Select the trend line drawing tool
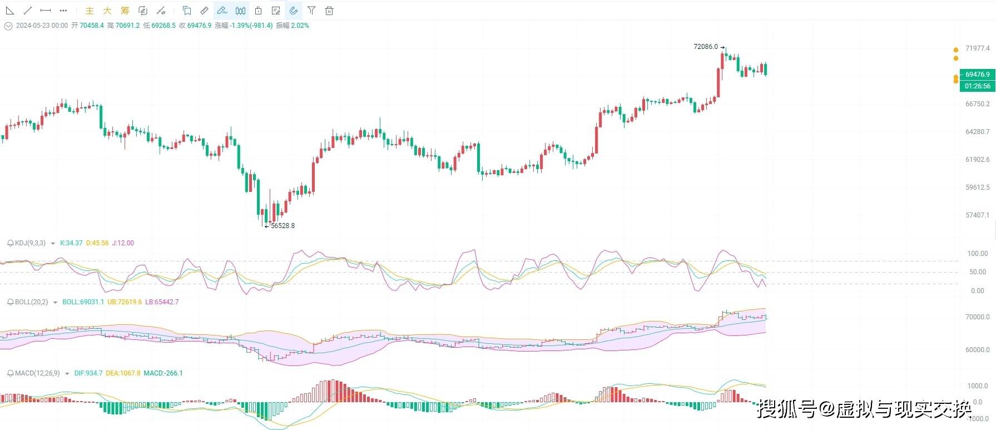The height and width of the screenshot is (430, 996). click(x=28, y=11)
